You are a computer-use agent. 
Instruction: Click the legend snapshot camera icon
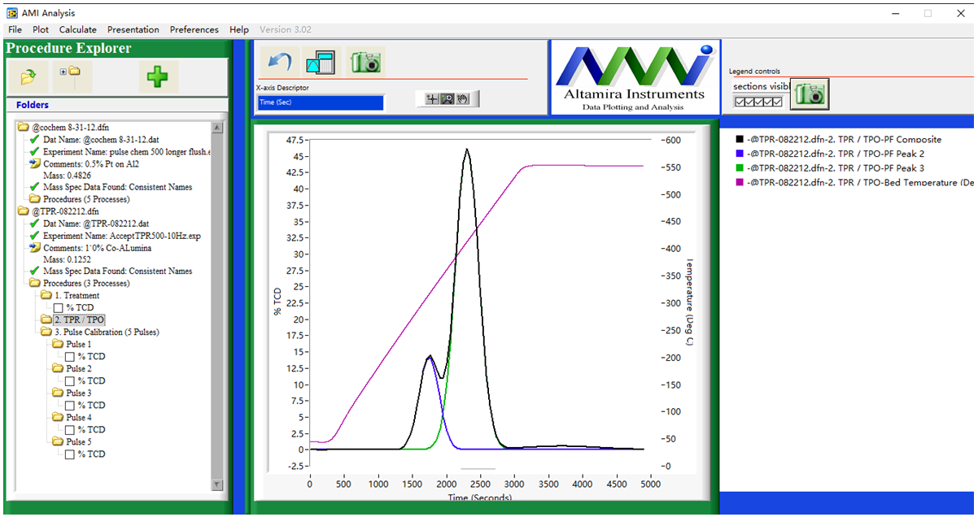[810, 93]
